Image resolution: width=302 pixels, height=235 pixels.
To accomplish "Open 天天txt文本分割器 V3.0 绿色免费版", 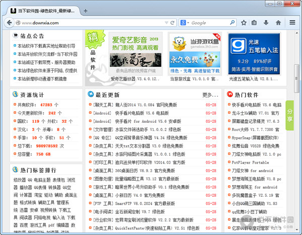I will (x=149, y=146).
